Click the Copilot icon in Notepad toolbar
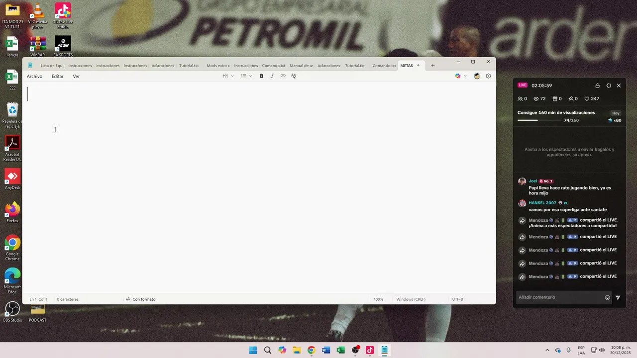This screenshot has height=358, width=637. click(458, 76)
